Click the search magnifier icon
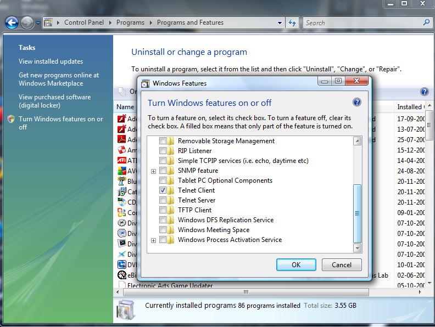435x327 pixels. [x=426, y=22]
